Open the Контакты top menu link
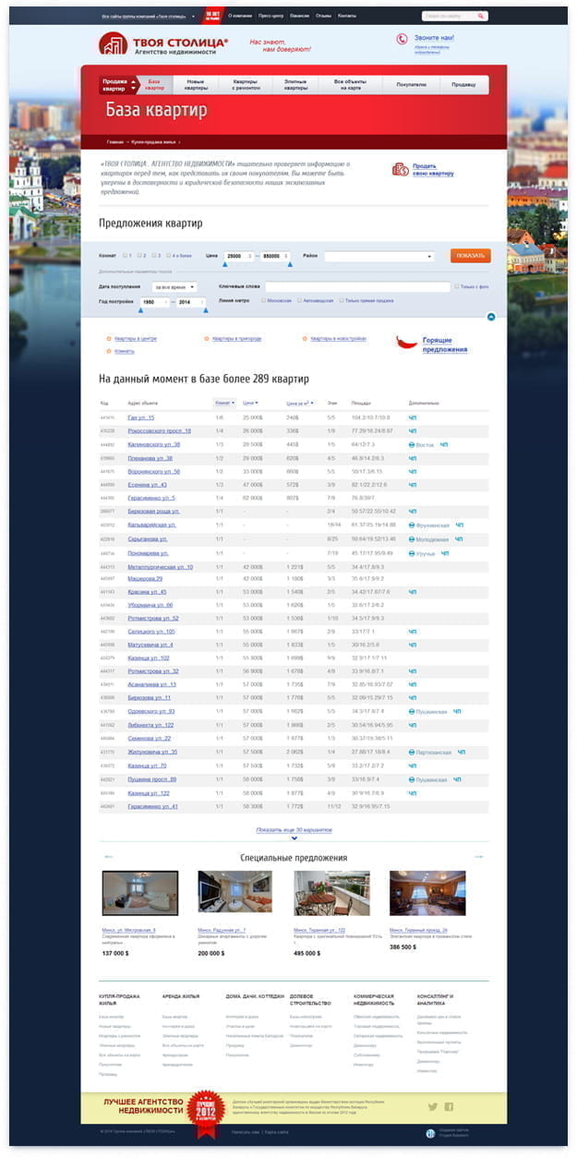This screenshot has width=577, height=1158. click(346, 16)
